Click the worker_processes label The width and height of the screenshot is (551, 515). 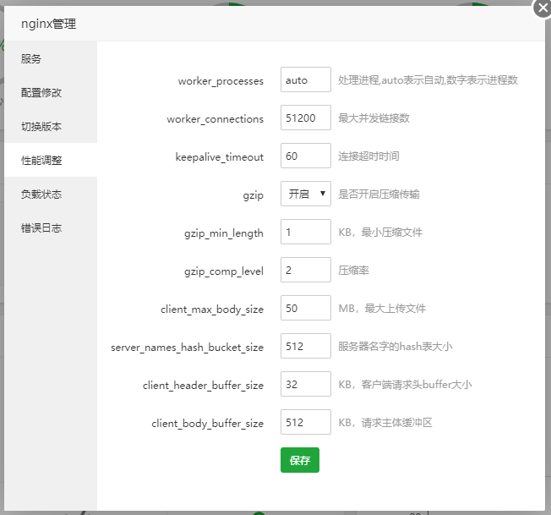(221, 81)
